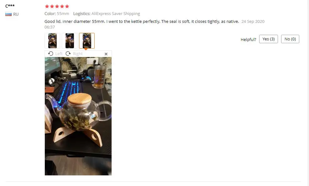Mark review helpful with Yes (3)
Viewport: 309px width, 186px height.
pyautogui.click(x=268, y=39)
